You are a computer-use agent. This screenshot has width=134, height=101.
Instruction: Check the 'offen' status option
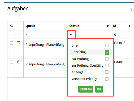pos(107,45)
